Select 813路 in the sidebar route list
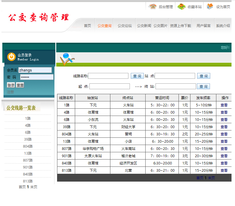 (28, 181)
